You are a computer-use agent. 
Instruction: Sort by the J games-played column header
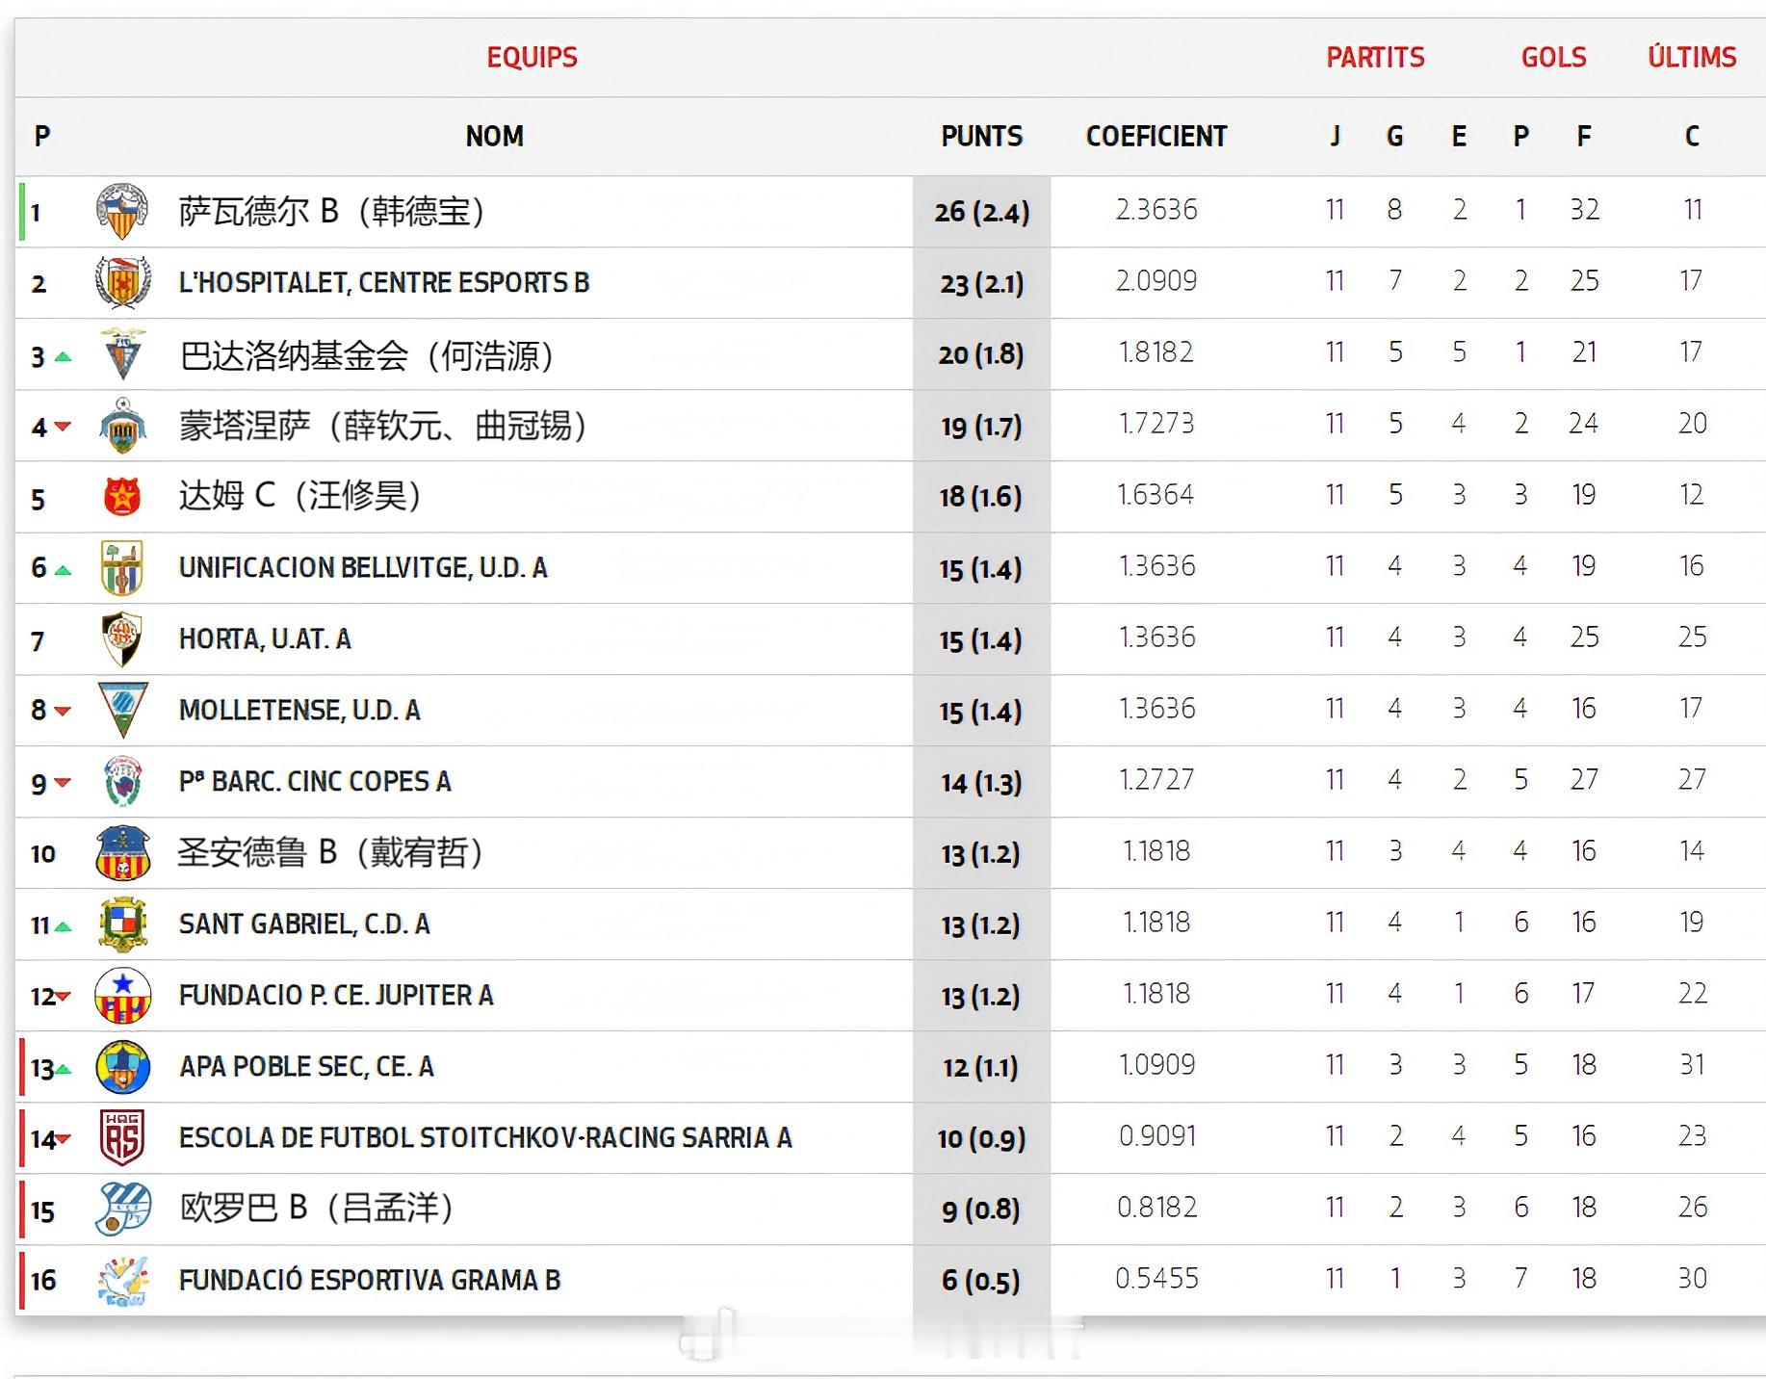[1335, 136]
